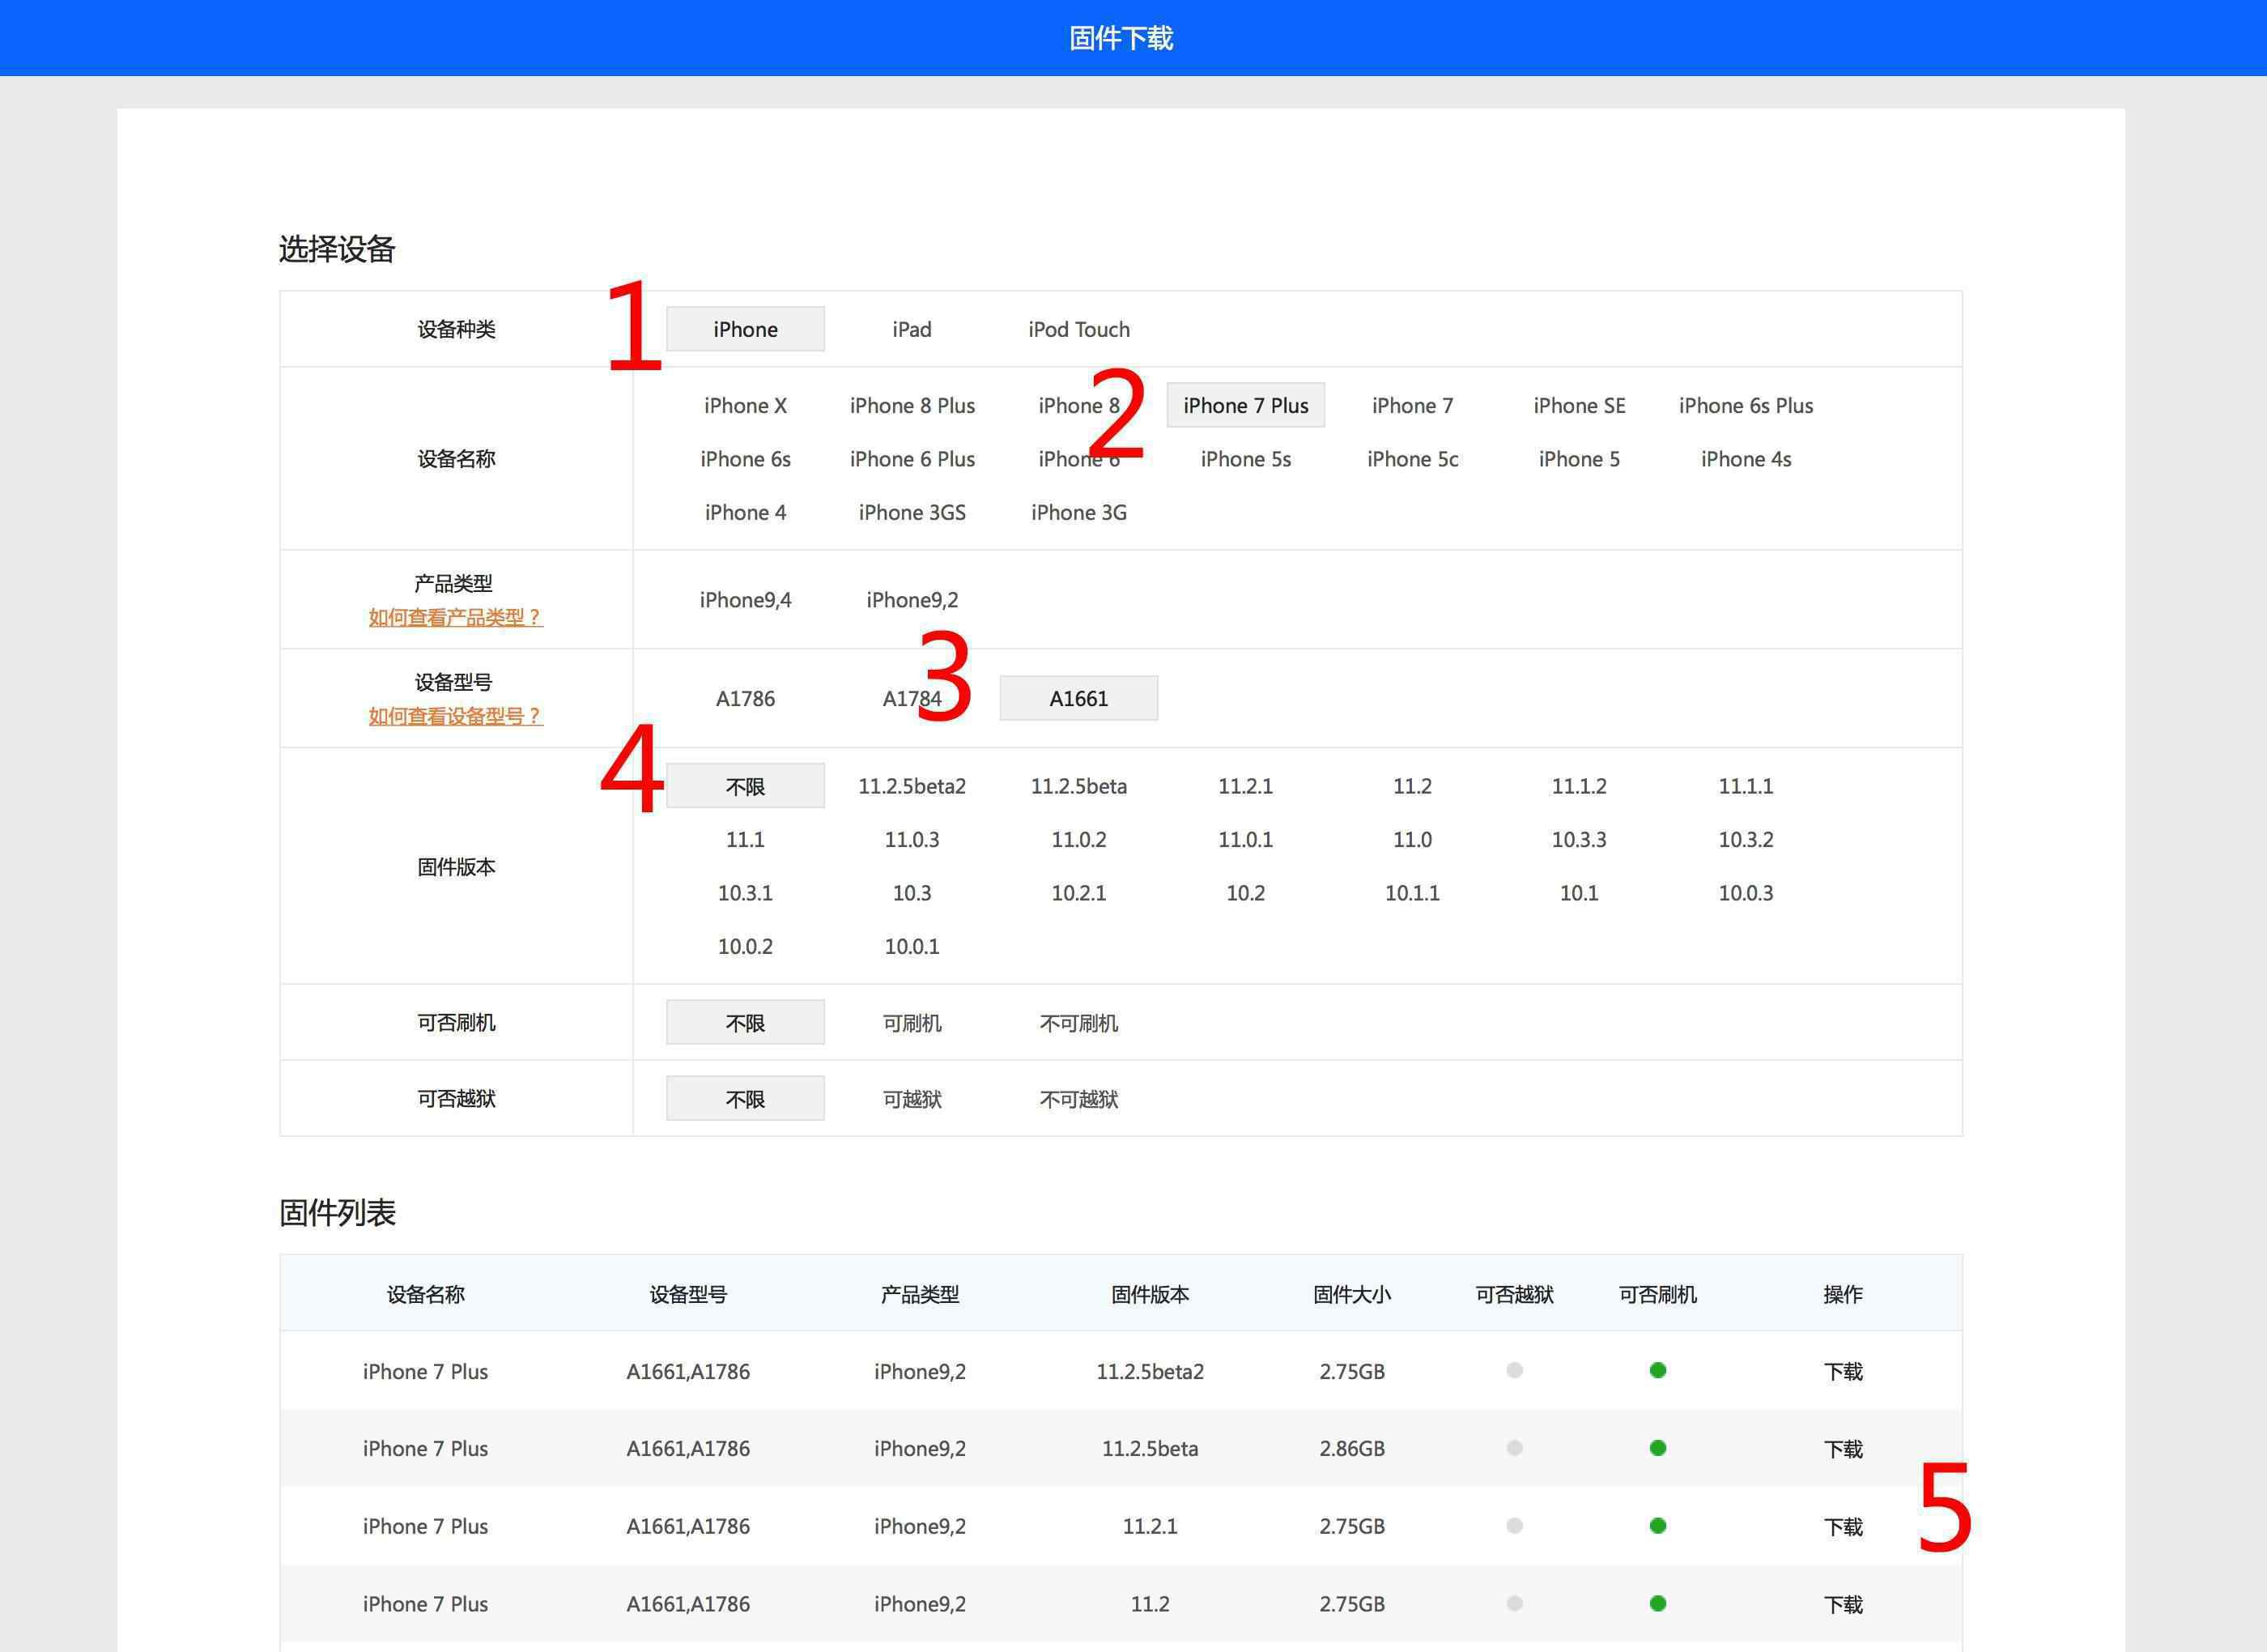This screenshot has width=2267, height=1652.
Task: Filter by firmware version 10.0.2
Action: [x=745, y=946]
